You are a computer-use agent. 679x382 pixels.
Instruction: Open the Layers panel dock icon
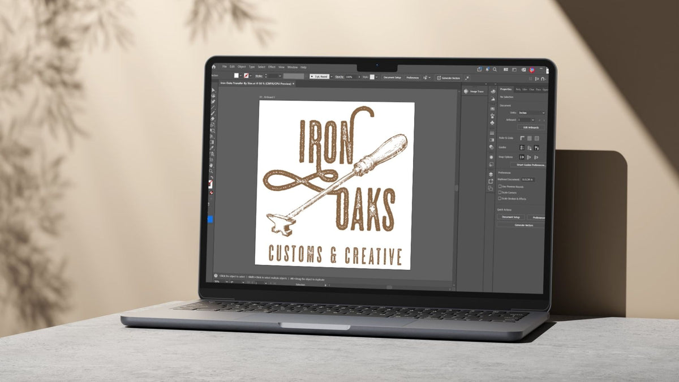click(491, 174)
